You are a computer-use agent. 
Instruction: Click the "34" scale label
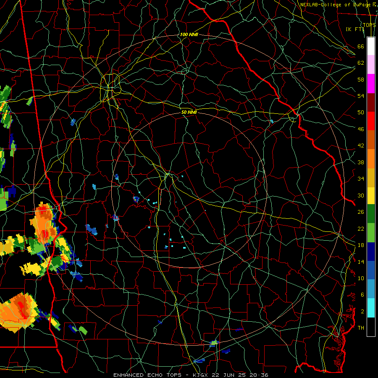point(361,178)
